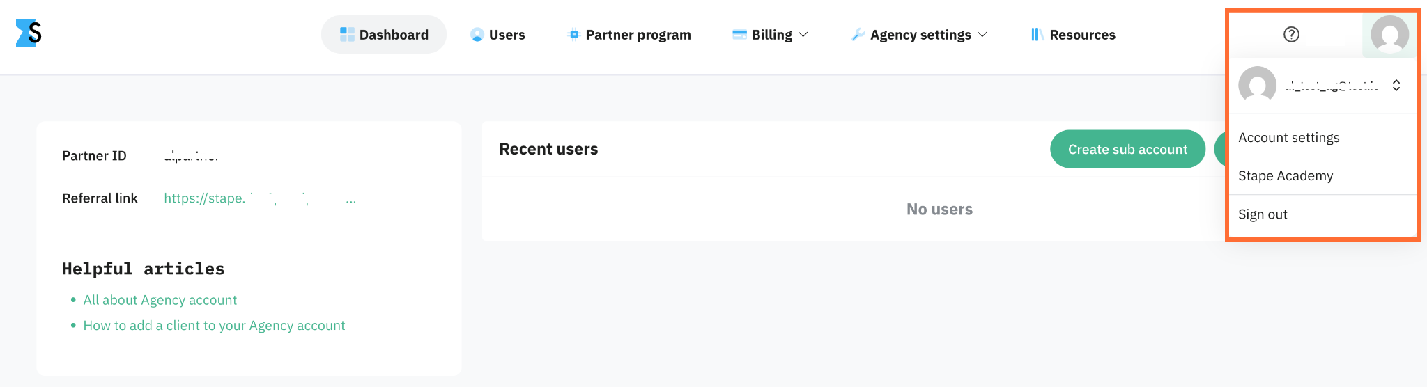Screen dimensions: 1427x387
Task: Choose Sign out from the menu
Action: coord(1263,214)
